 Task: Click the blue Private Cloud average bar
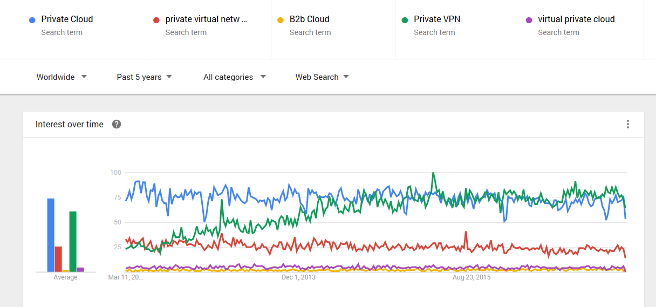tap(51, 235)
